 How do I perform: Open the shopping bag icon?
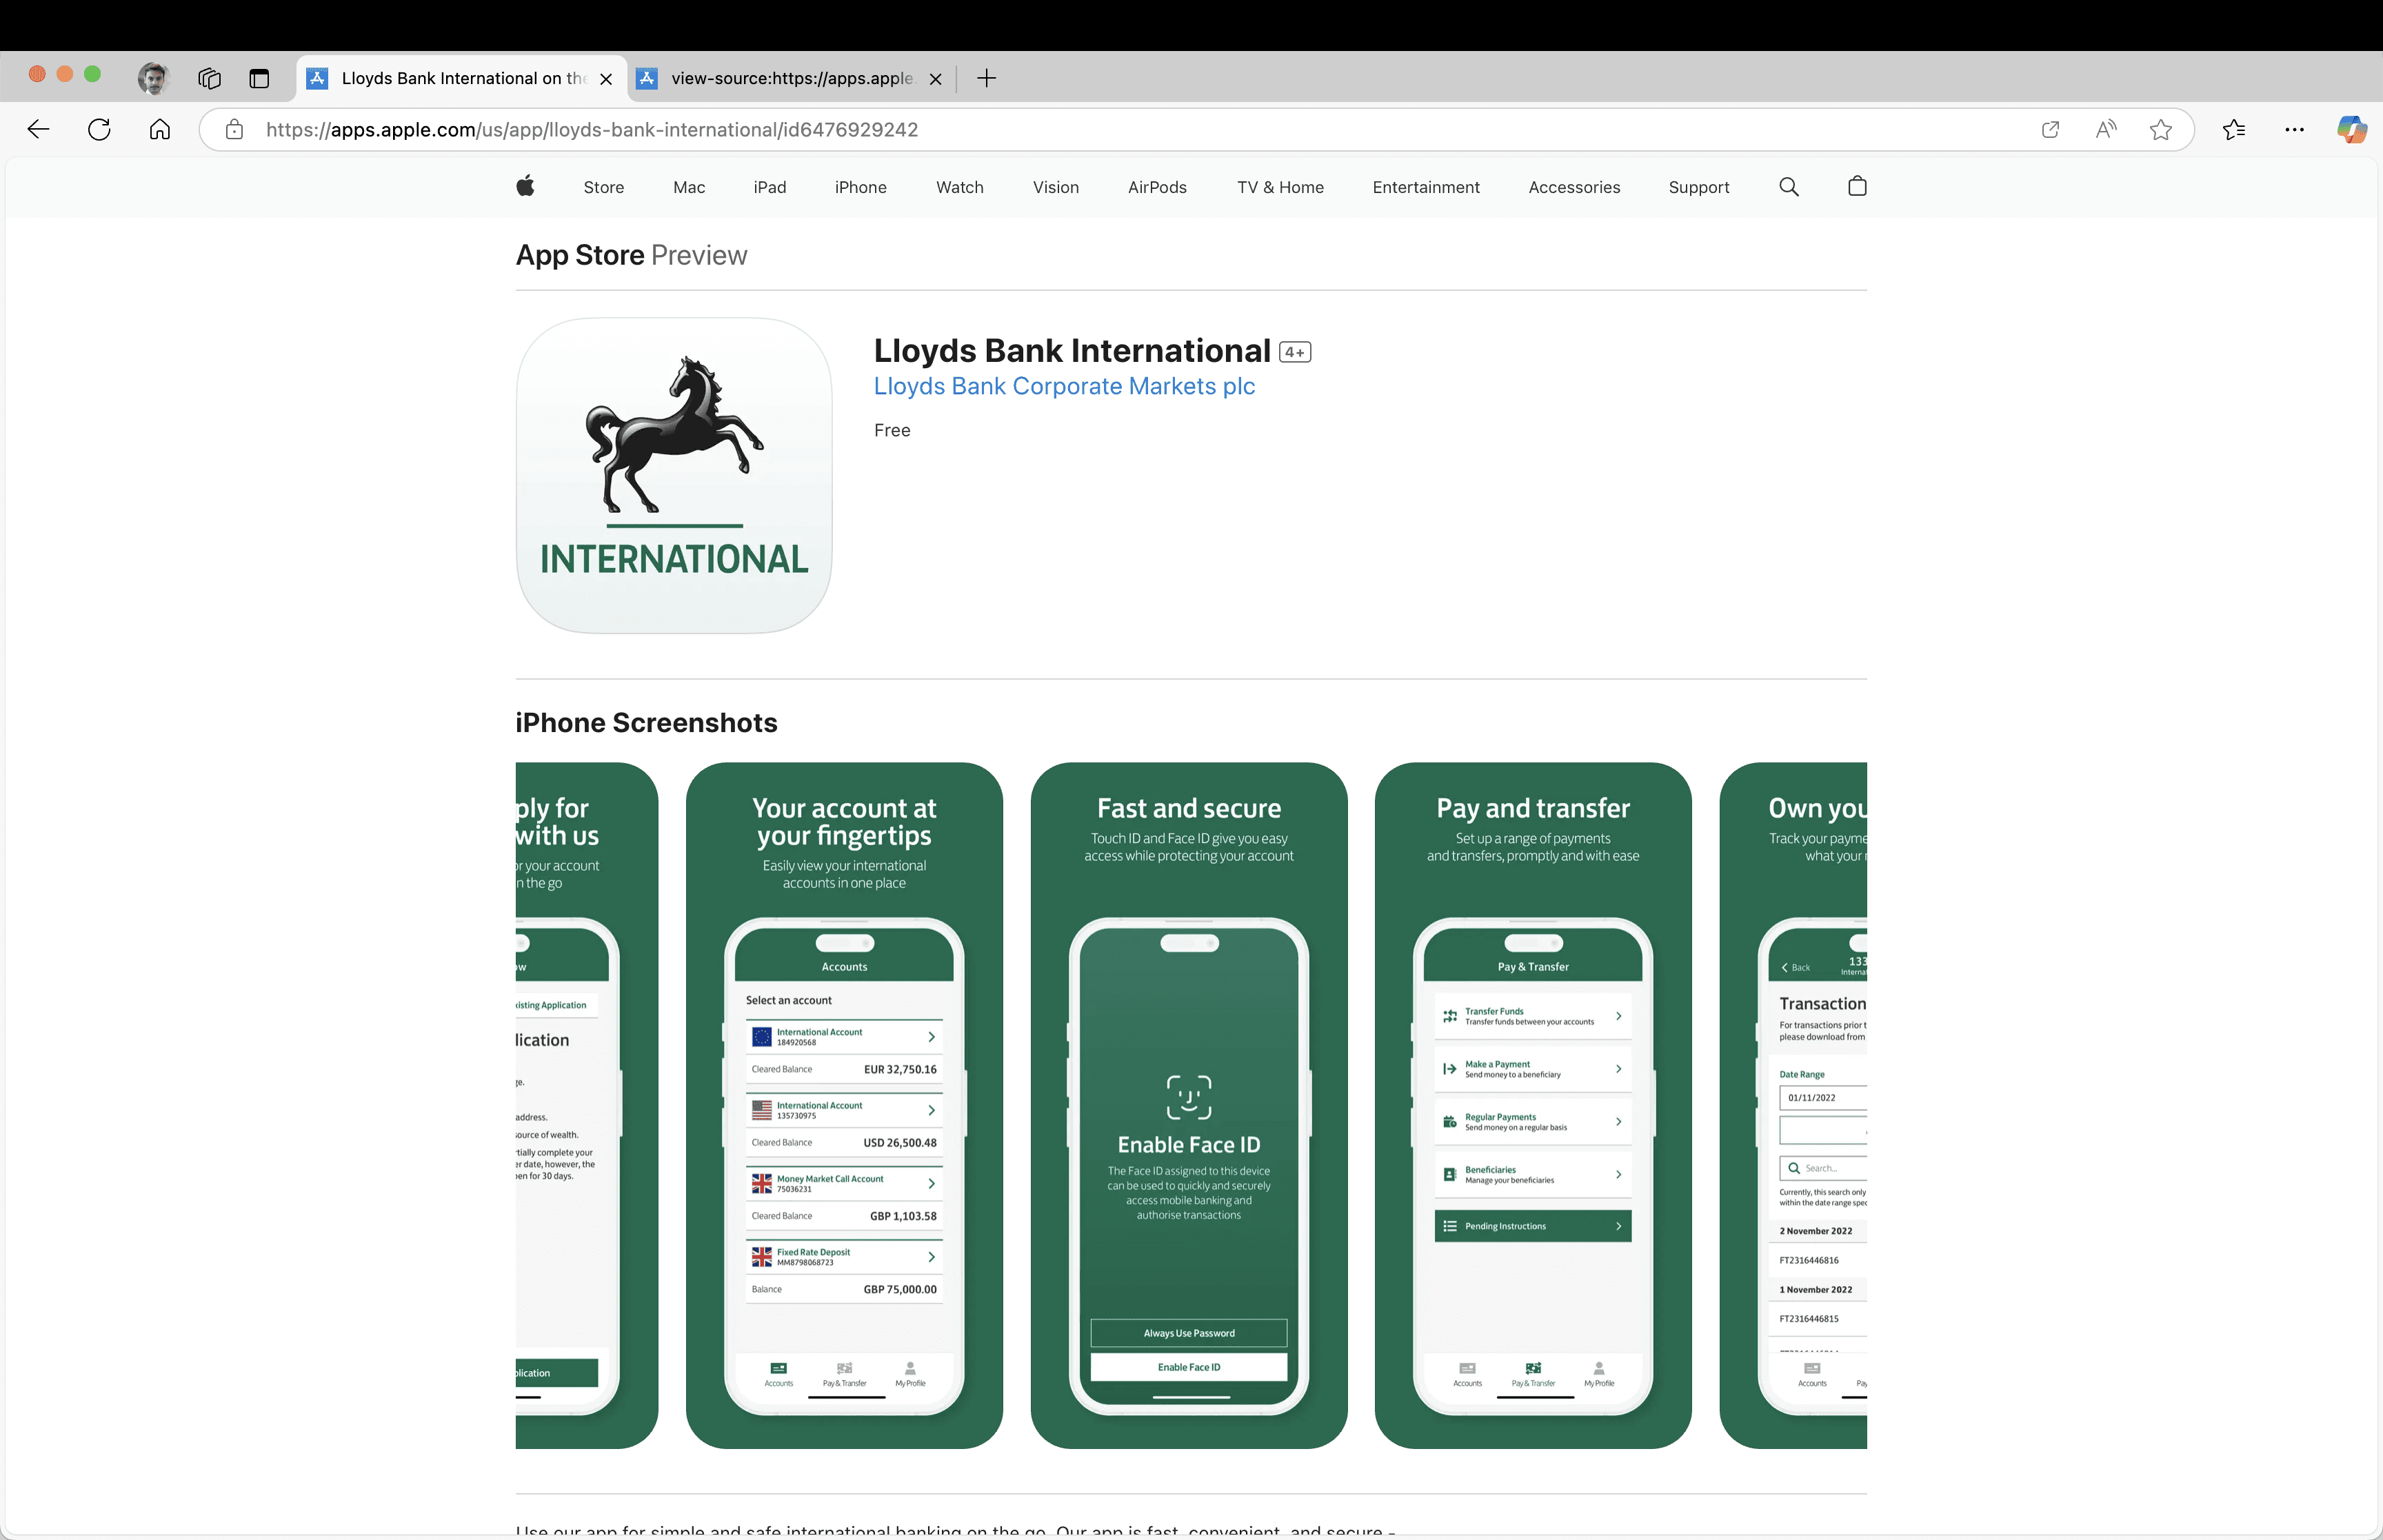(x=1857, y=186)
